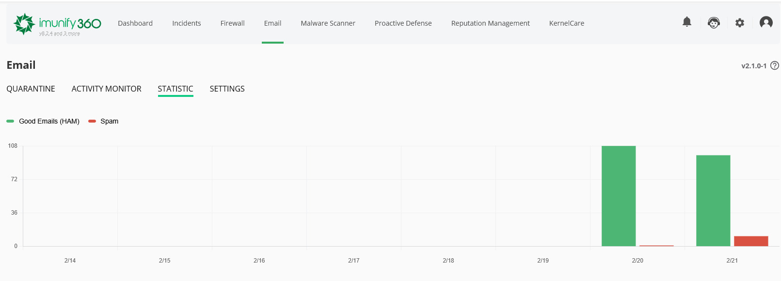The image size is (781, 281).
Task: Select the Email menu item
Action: tap(272, 23)
